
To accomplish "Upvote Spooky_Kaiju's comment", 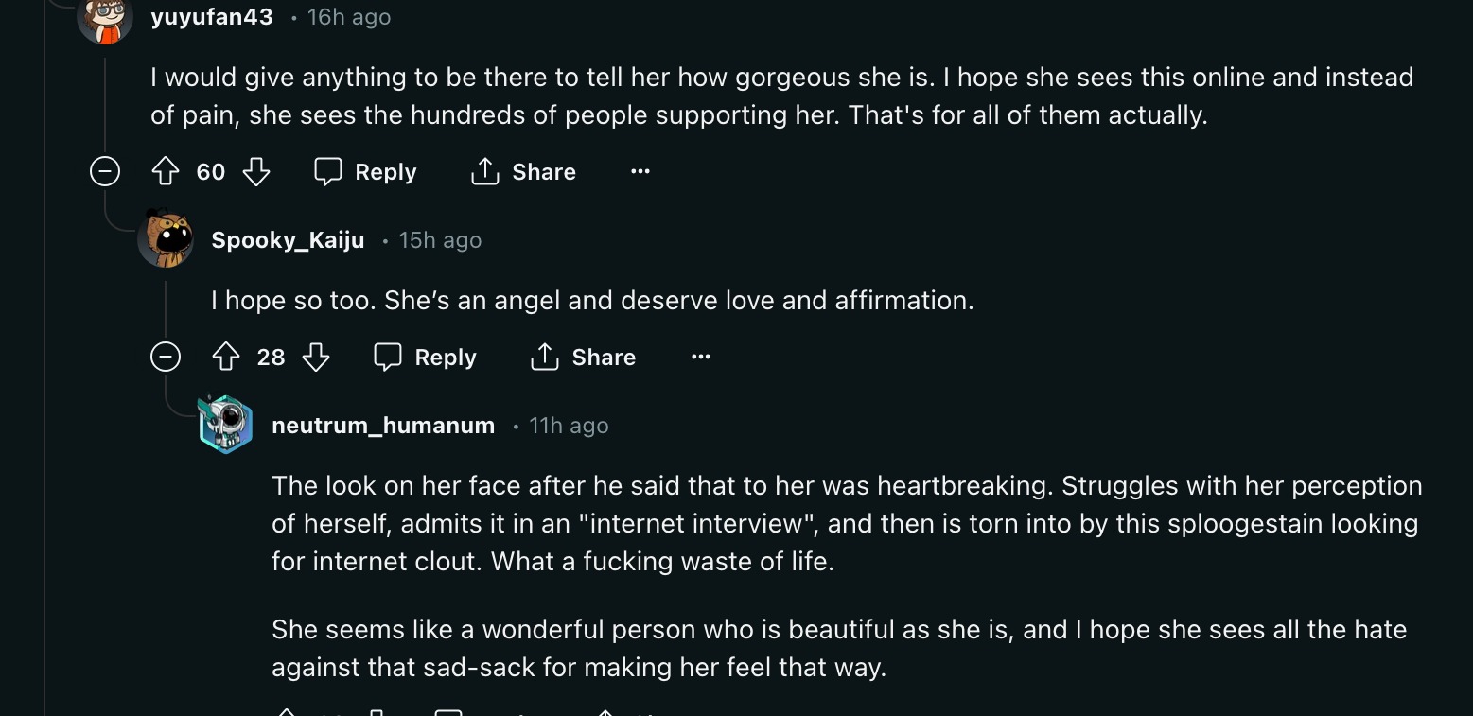I will [x=226, y=357].
